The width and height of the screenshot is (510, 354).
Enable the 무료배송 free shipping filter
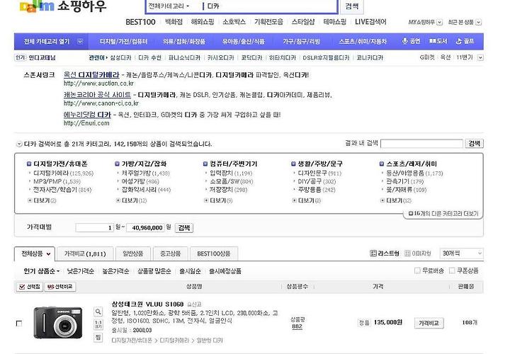tap(417, 270)
